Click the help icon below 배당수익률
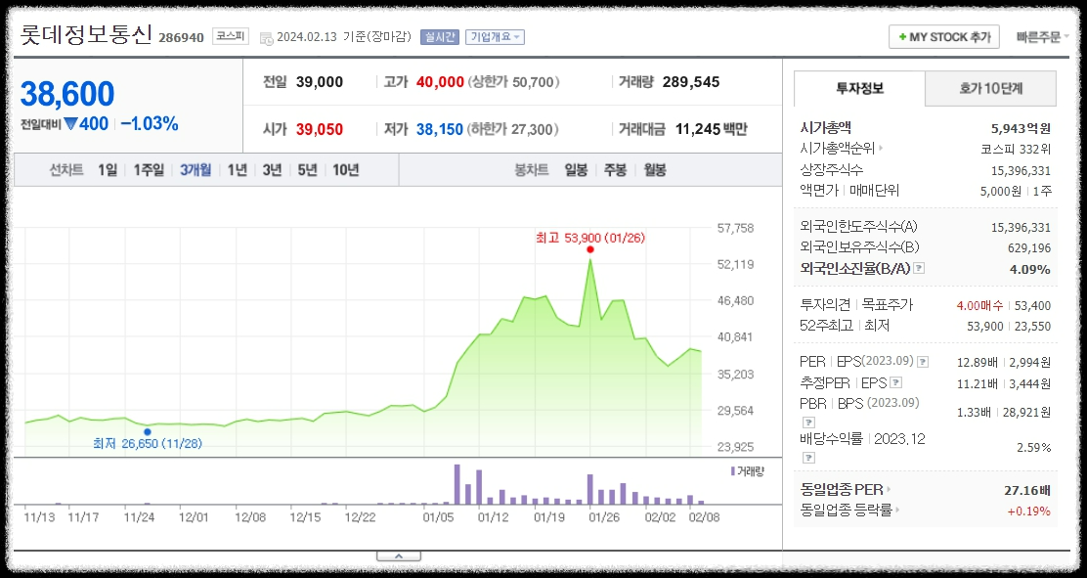 pos(808,458)
